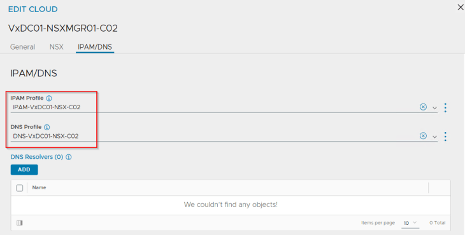This screenshot has height=235, width=465.
Task: Open the IPAM Profile three-dot options menu
Action: coord(445,107)
